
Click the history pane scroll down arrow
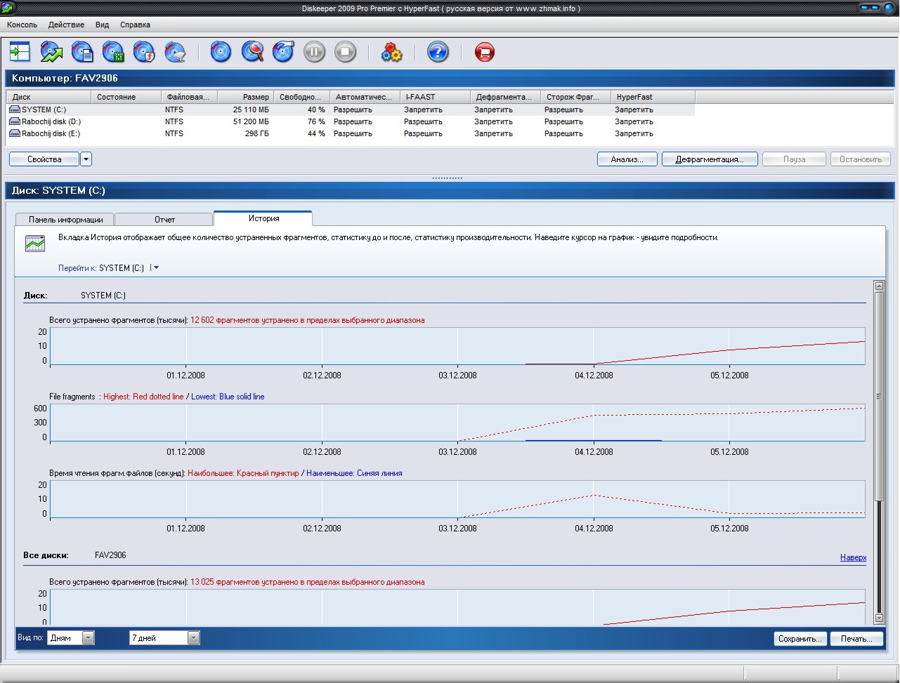click(x=878, y=618)
